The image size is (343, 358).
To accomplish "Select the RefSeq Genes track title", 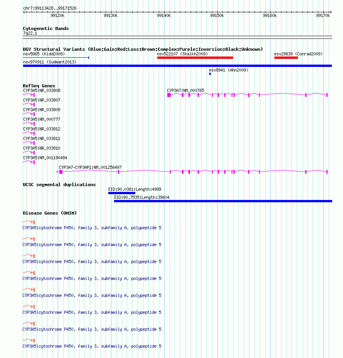I will coord(39,86).
